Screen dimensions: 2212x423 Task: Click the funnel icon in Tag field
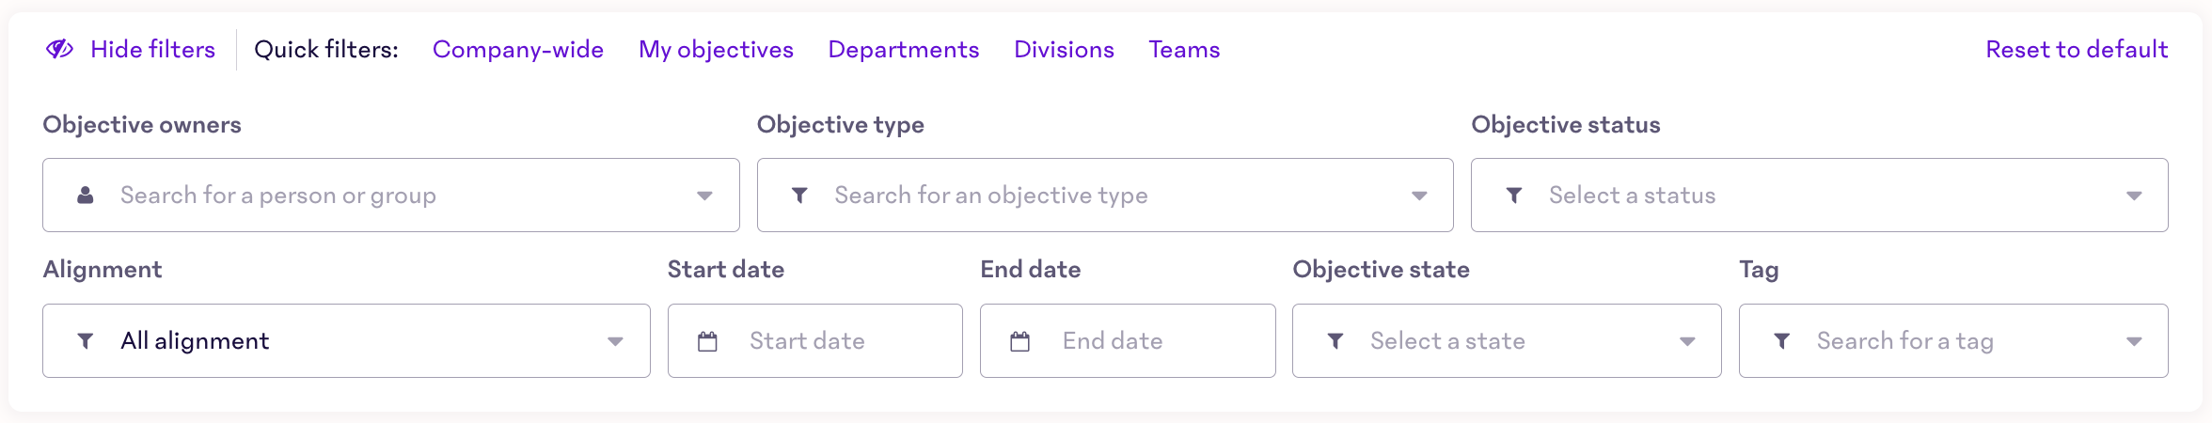(x=1782, y=341)
